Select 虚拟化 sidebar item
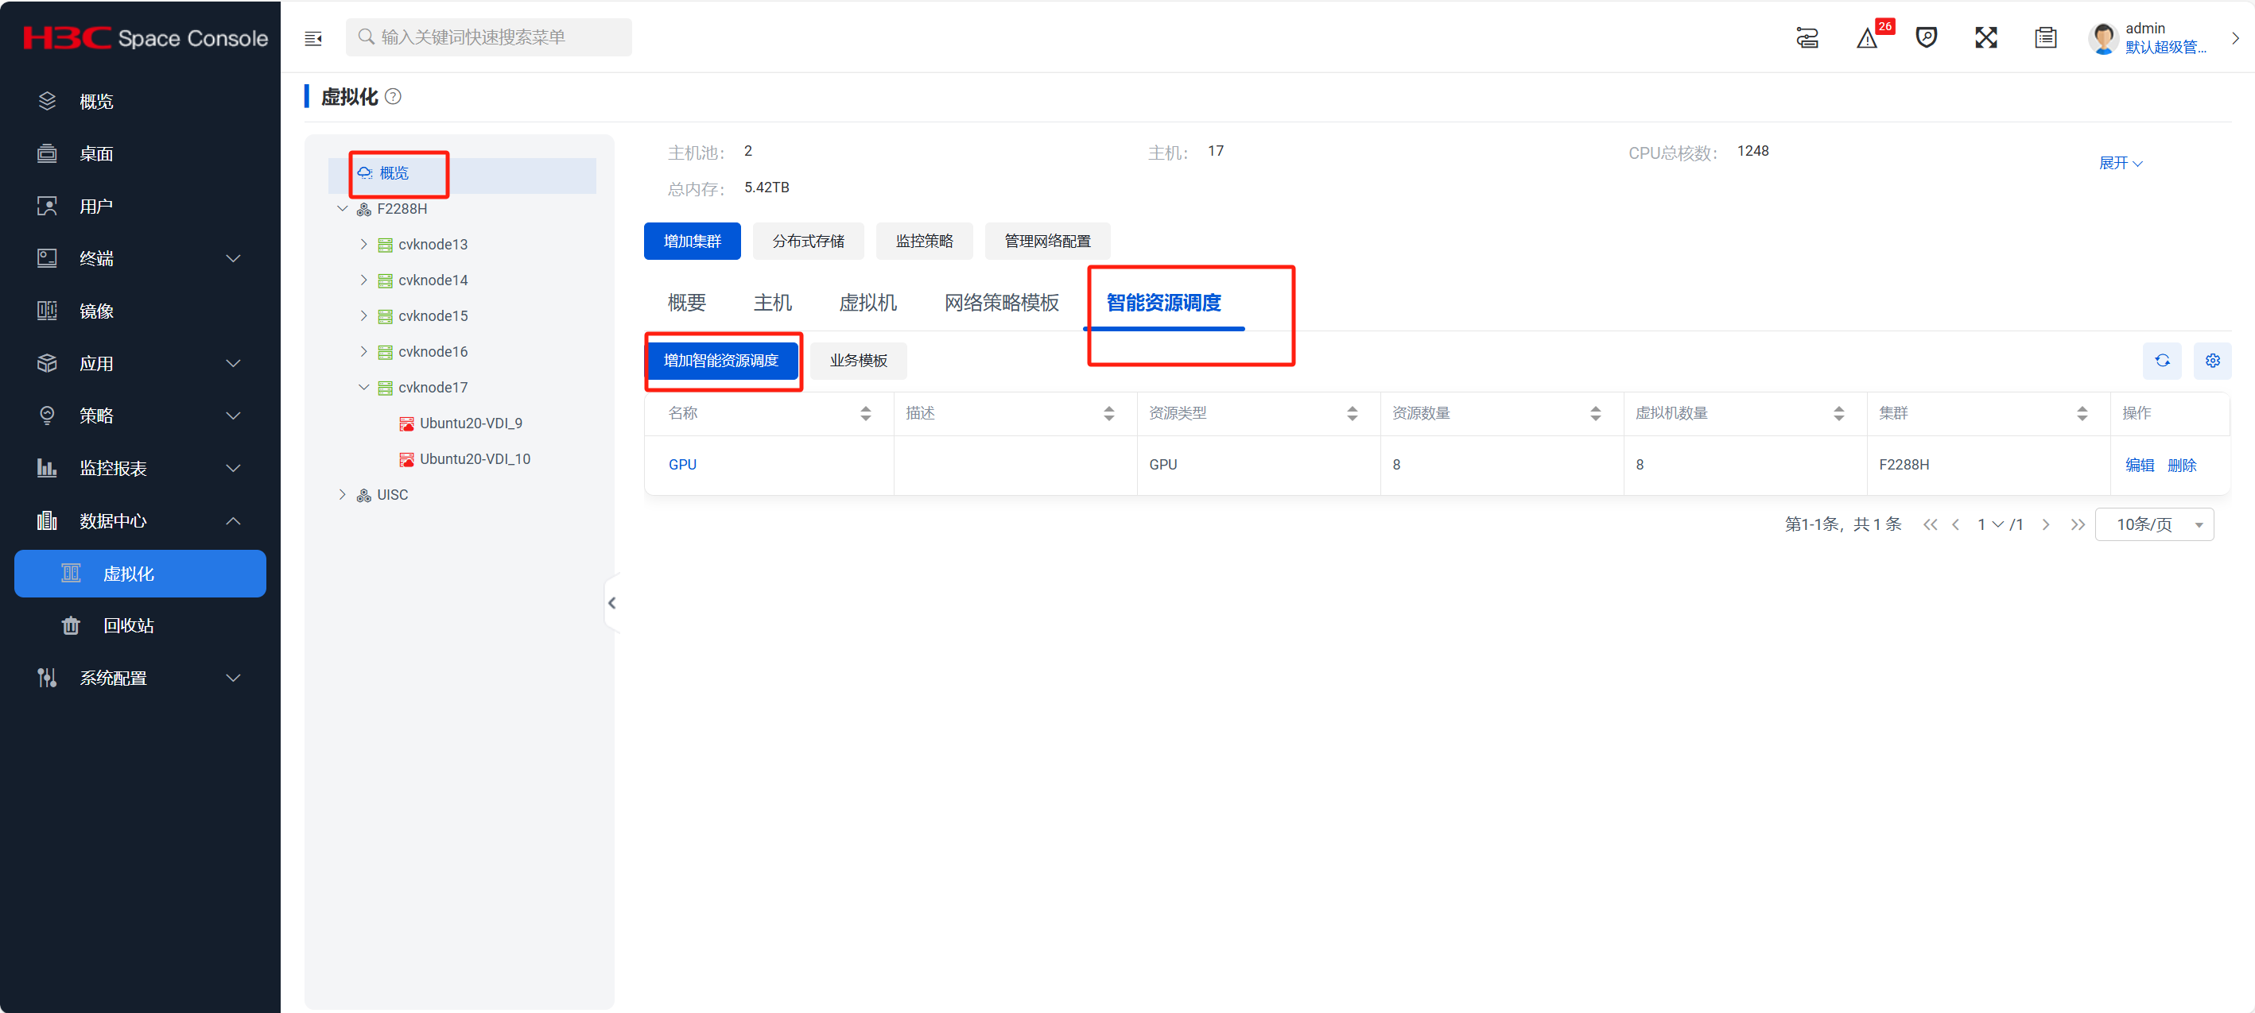 click(140, 574)
